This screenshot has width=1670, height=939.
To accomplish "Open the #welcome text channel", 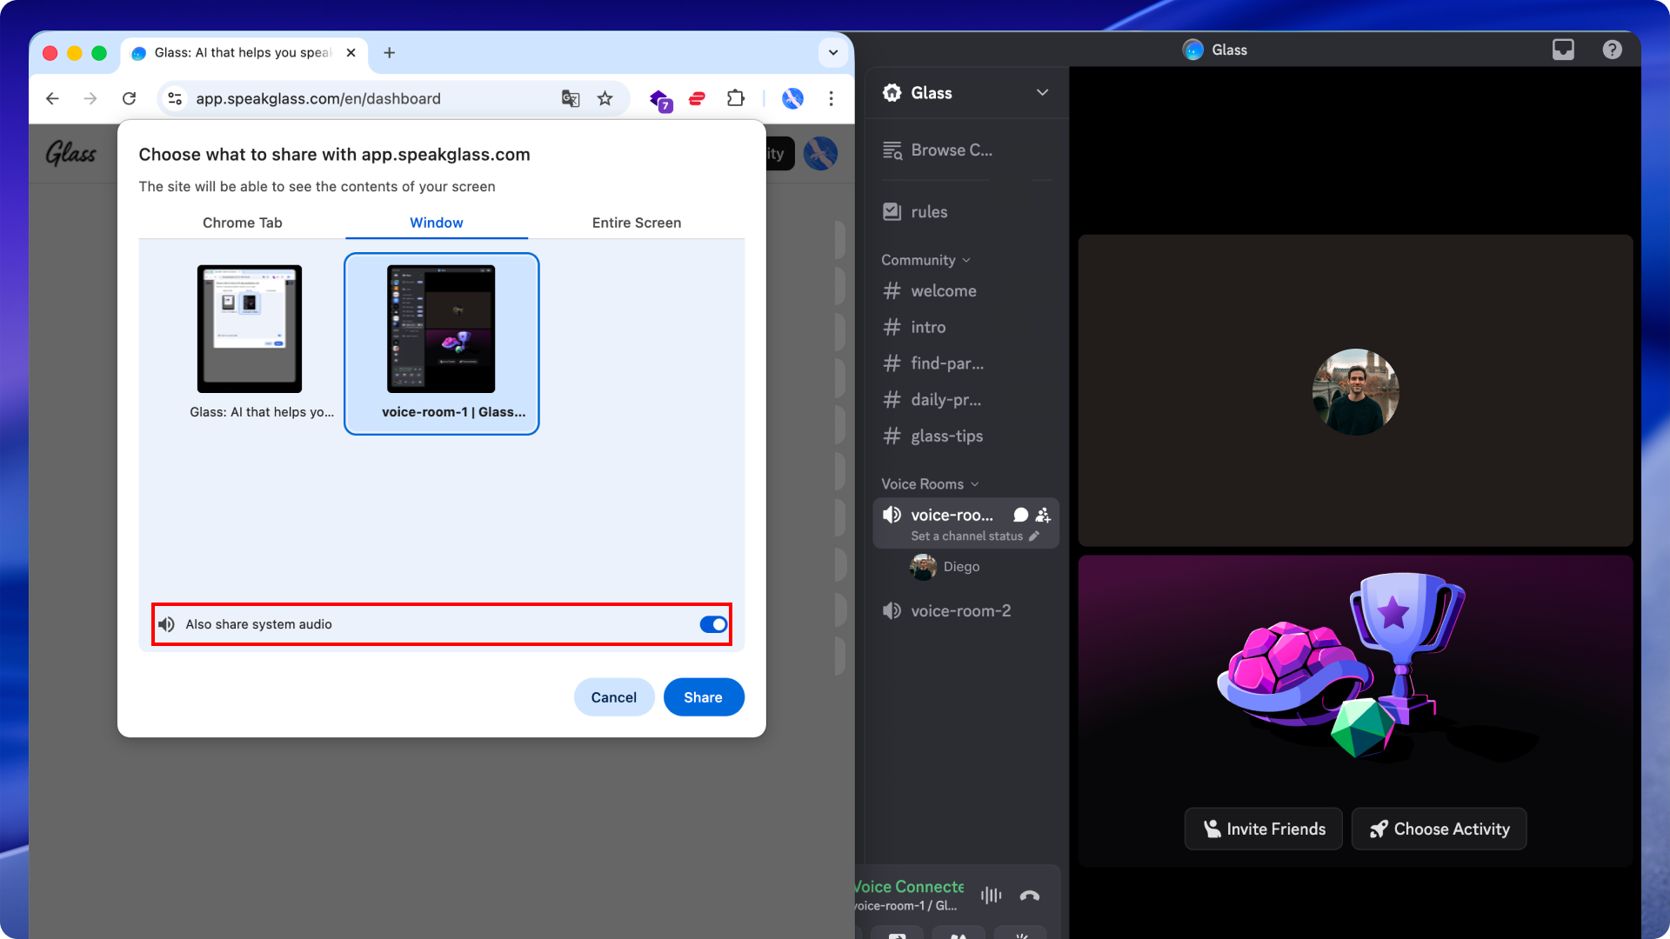I will 943,290.
